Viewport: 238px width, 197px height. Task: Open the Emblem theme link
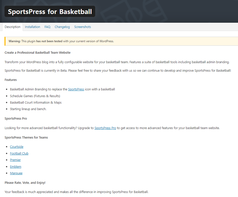click(x=16, y=167)
